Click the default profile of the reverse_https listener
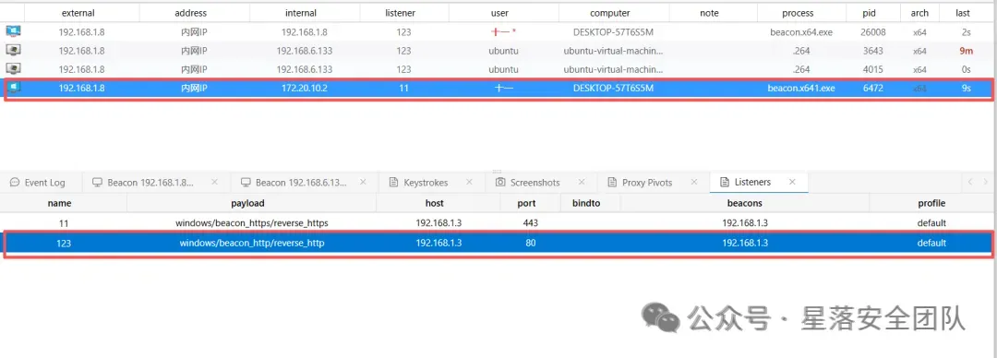This screenshot has width=997, height=358. (x=931, y=223)
